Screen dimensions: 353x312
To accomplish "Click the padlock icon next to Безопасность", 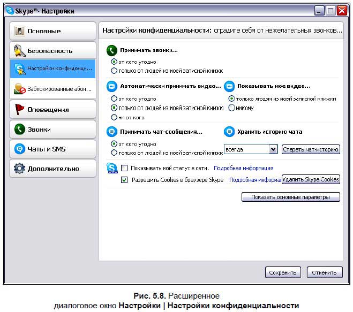I will 20,51.
